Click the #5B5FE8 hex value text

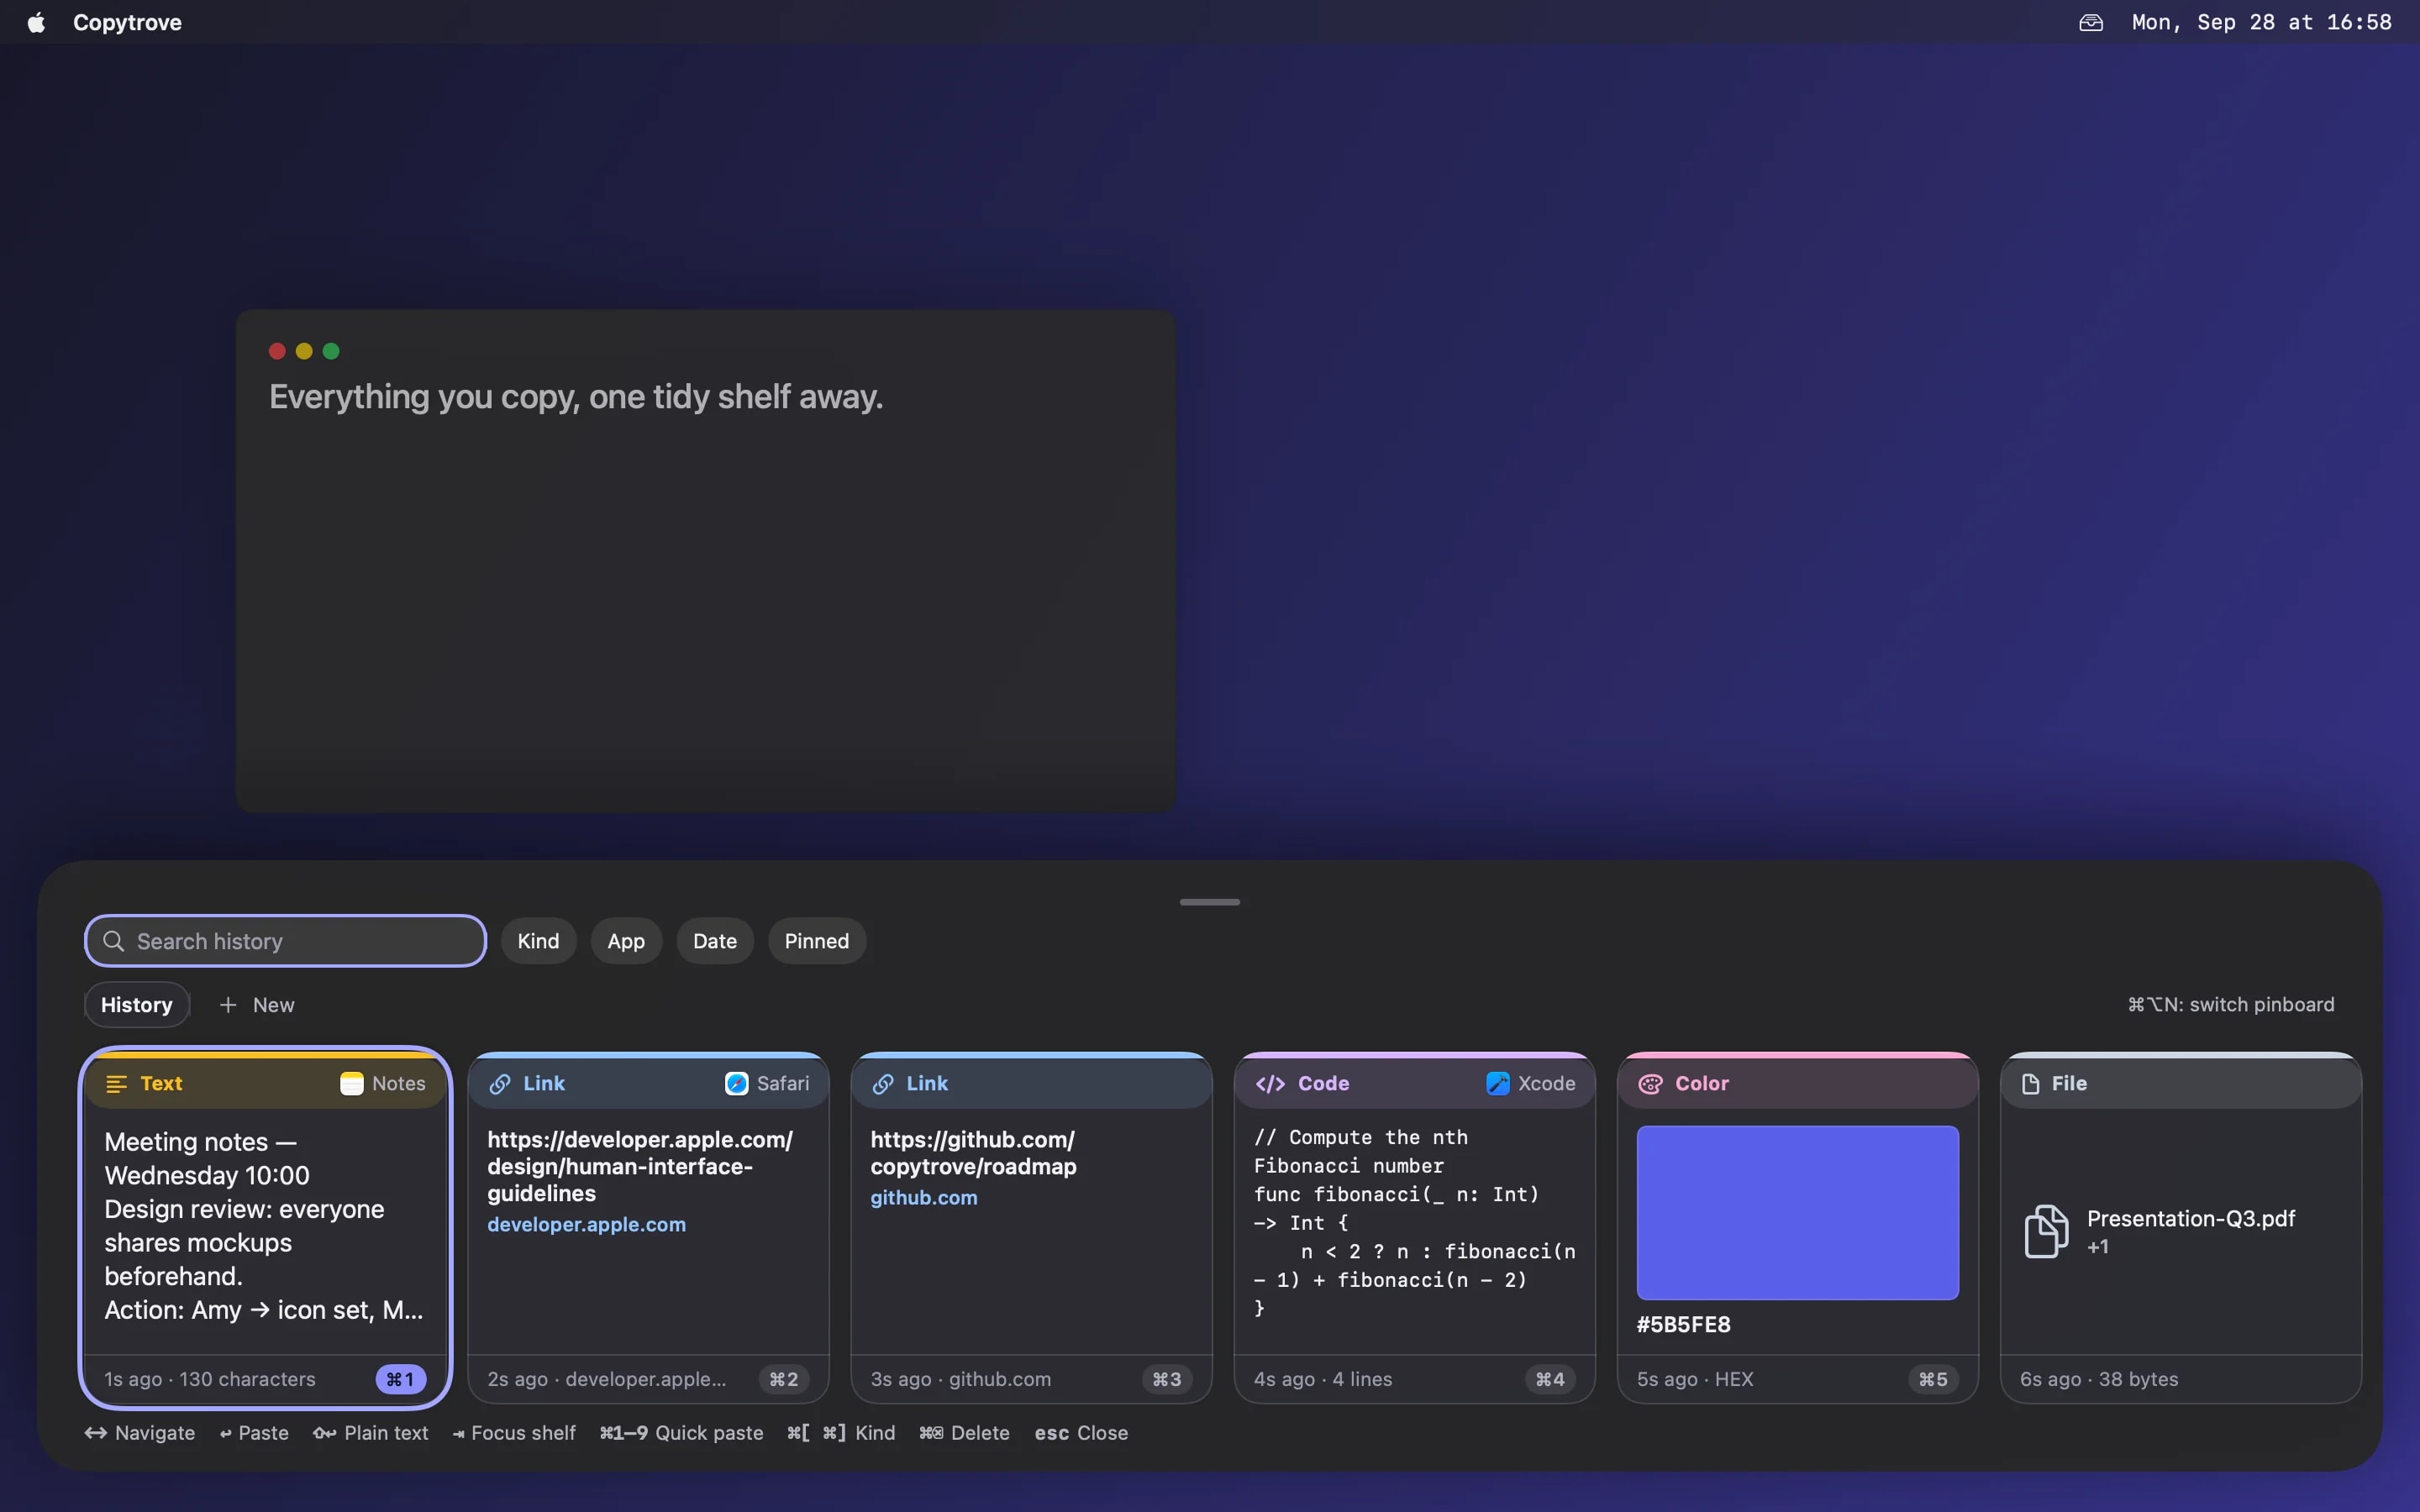click(1683, 1324)
